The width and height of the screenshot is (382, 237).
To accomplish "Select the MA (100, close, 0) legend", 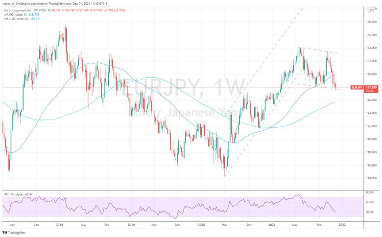I will pos(17,19).
